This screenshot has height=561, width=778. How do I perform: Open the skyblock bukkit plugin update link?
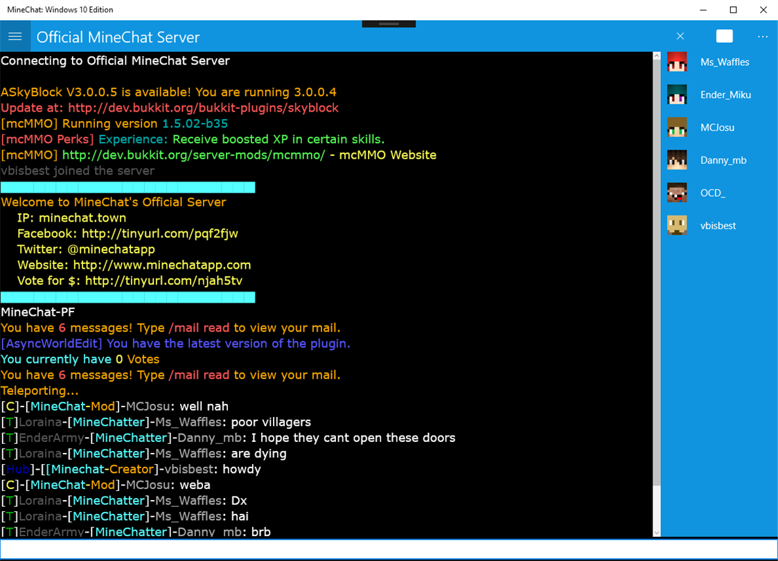[x=203, y=107]
